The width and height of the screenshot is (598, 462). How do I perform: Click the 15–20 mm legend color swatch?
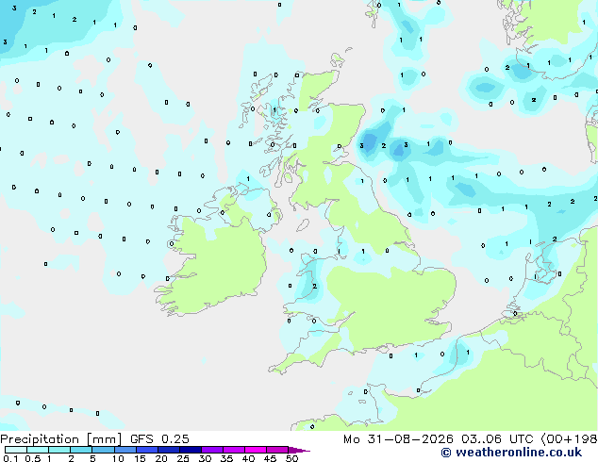click(x=146, y=450)
